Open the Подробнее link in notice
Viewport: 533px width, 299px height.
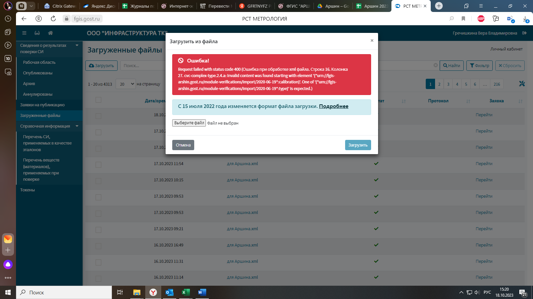pos(333,106)
